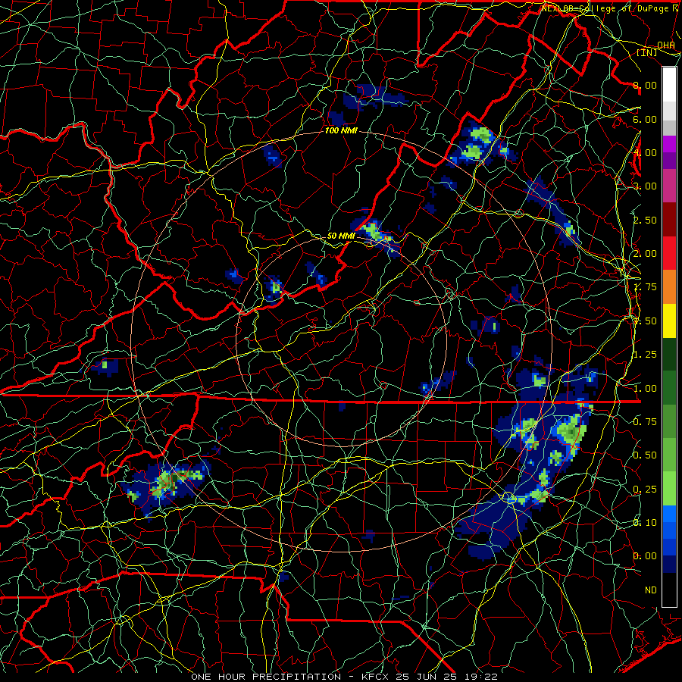Click the 0.50 legend value
Viewport: 682px width, 682px height.
click(645, 455)
